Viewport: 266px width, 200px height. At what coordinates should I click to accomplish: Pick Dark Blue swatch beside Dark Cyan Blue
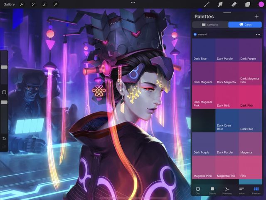point(250,120)
